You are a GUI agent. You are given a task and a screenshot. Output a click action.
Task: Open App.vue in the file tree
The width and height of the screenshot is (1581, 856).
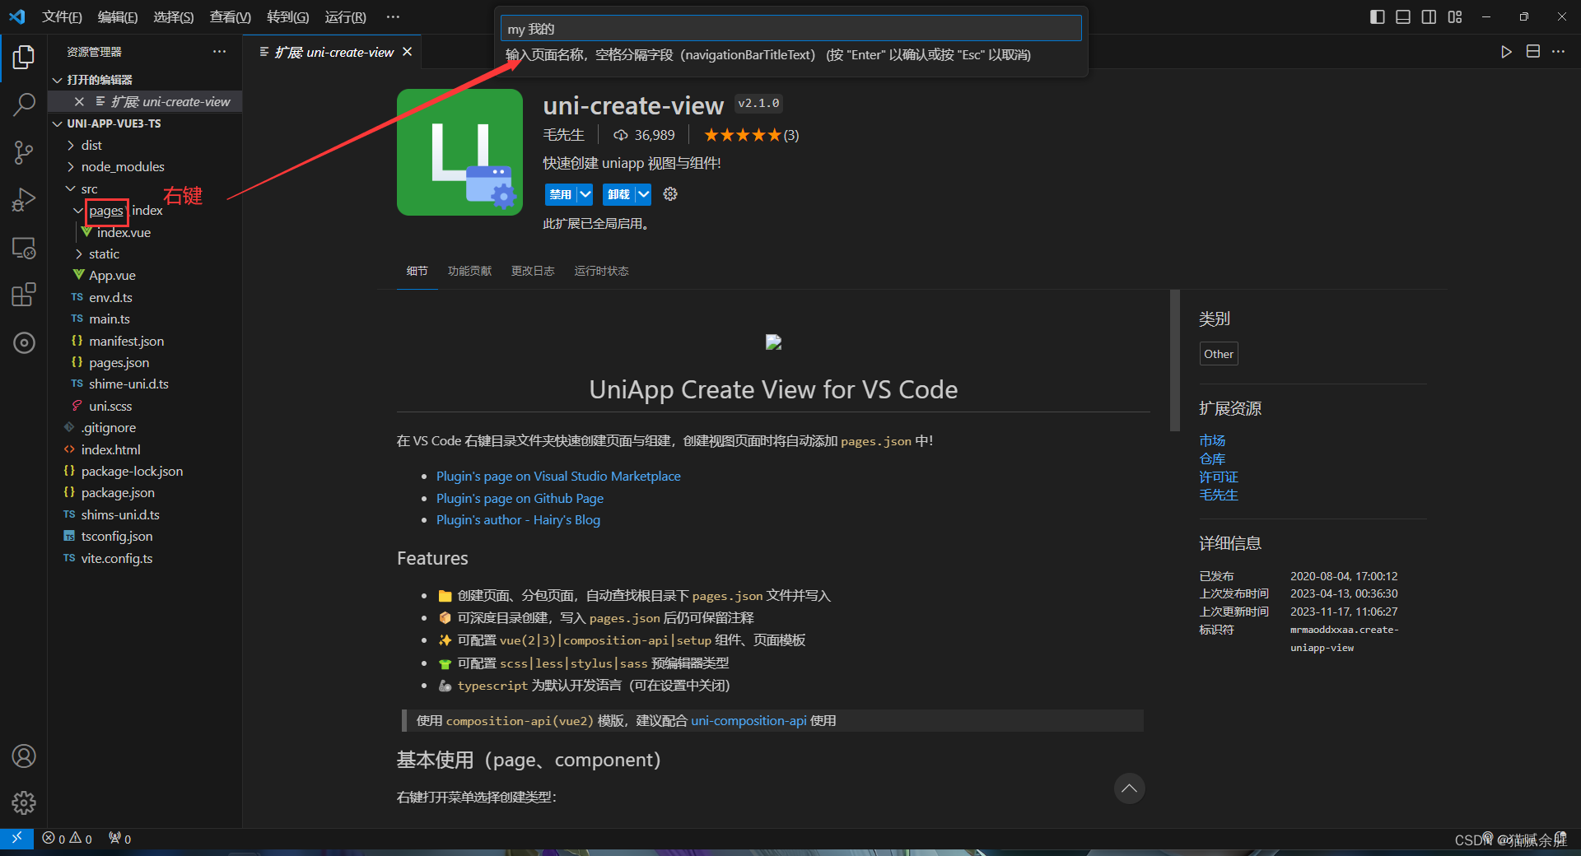coord(112,275)
